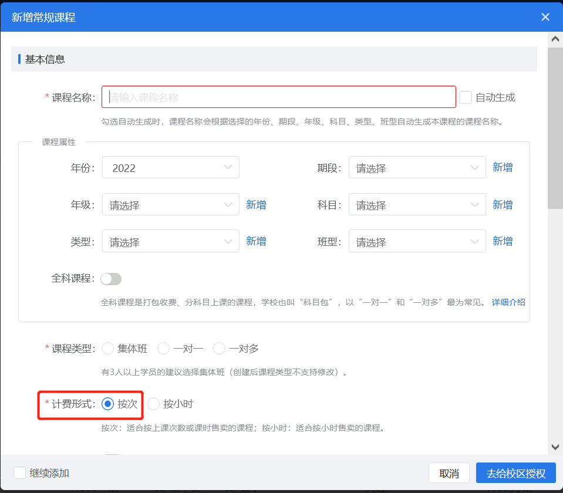
Task: Click the scrollbar up arrow
Action: pyautogui.click(x=555, y=39)
